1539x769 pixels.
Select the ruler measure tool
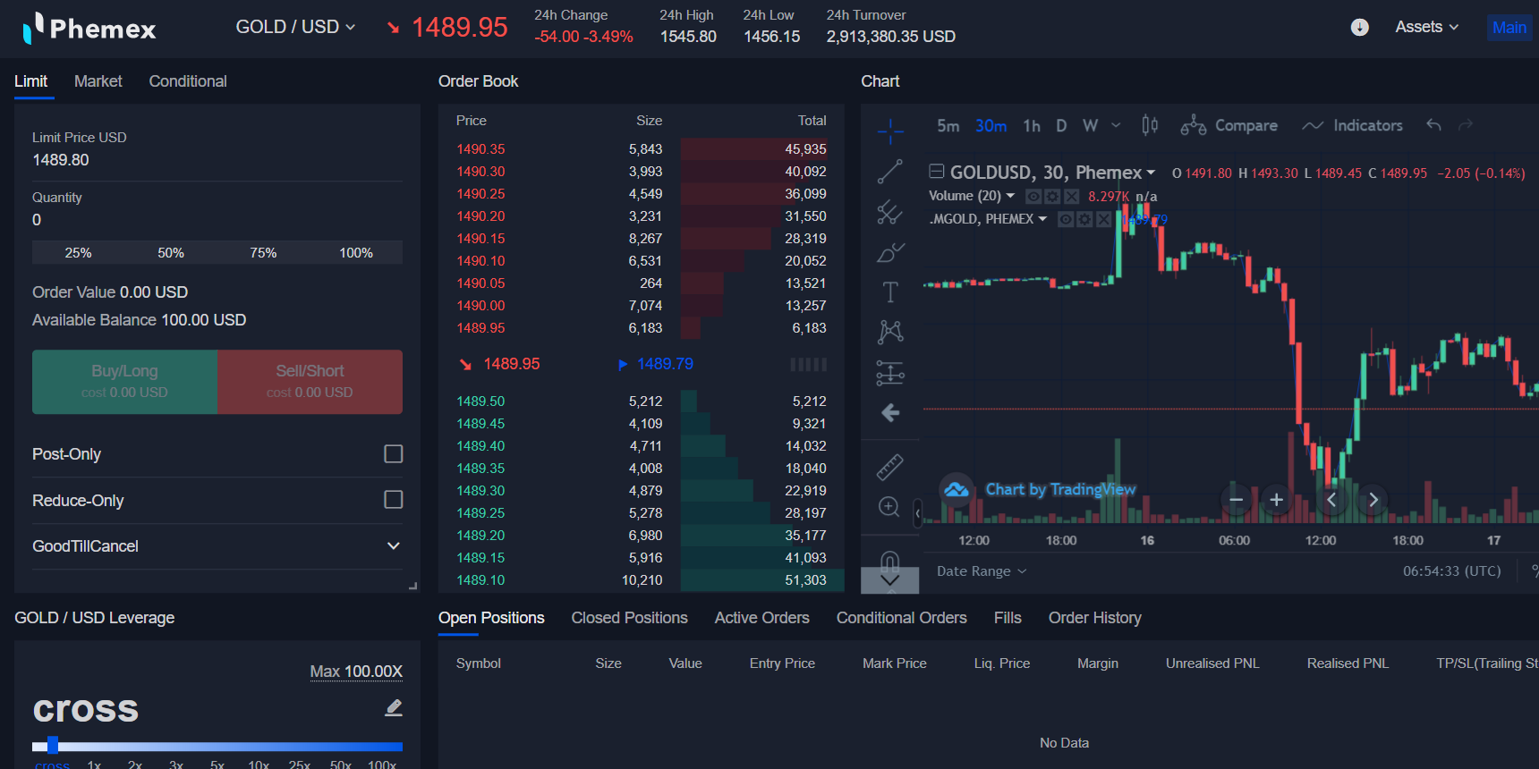click(889, 467)
